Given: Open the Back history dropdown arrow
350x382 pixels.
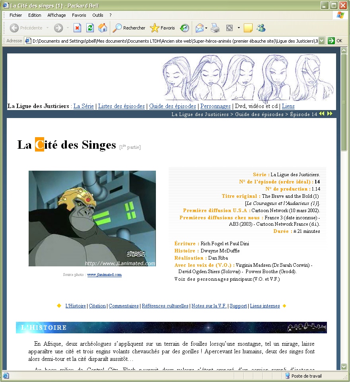Looking at the screenshot, I should (x=47, y=28).
